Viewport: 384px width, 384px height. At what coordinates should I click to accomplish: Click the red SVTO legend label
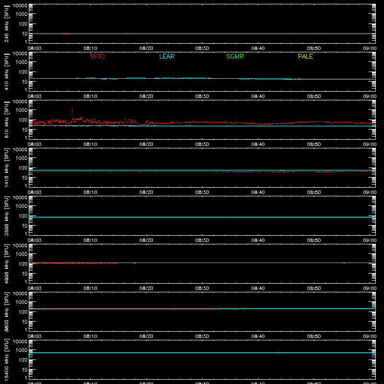(x=97, y=56)
